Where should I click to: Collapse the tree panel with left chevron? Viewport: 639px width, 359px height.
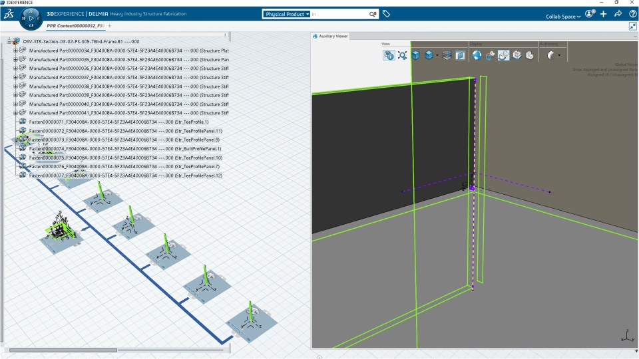(x=226, y=35)
